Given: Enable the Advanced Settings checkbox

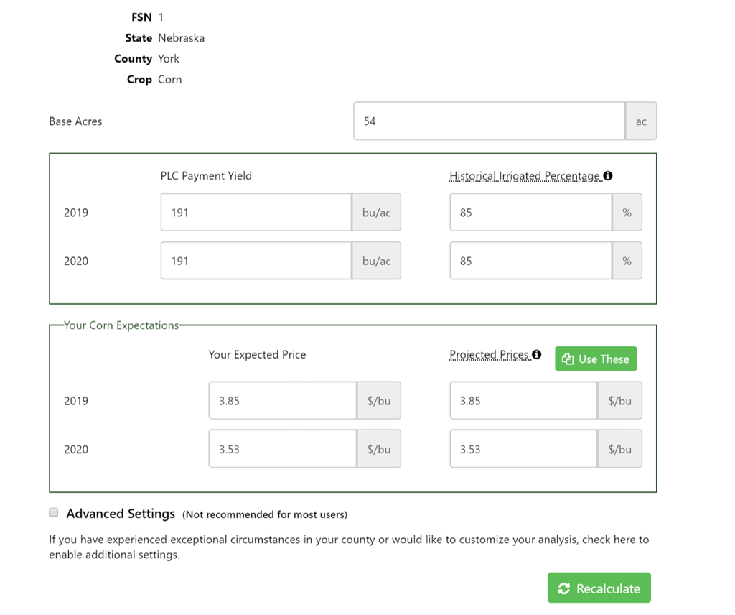Looking at the screenshot, I should click(x=54, y=512).
